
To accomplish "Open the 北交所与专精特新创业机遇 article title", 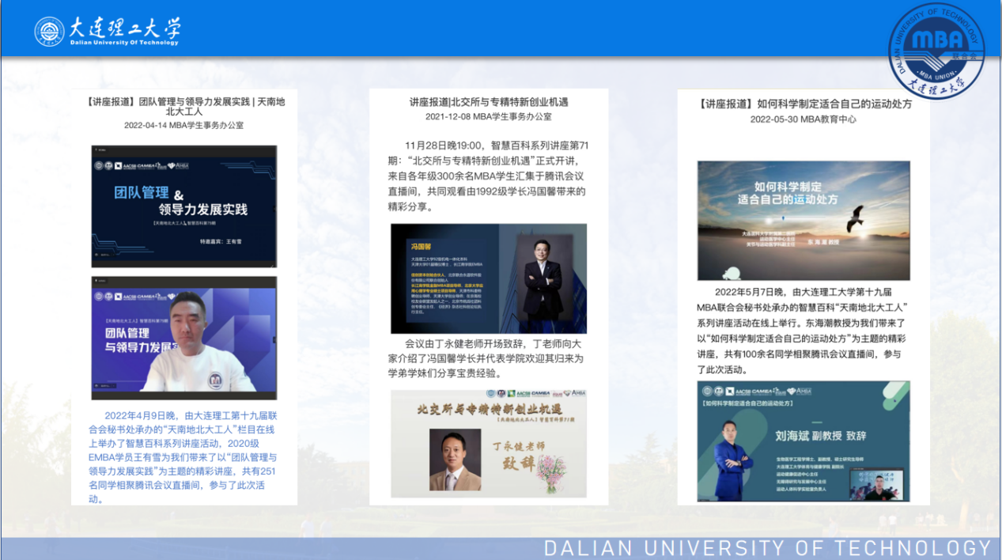I will tap(488, 102).
